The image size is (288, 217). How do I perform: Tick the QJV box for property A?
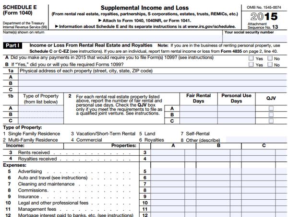pos(271,108)
